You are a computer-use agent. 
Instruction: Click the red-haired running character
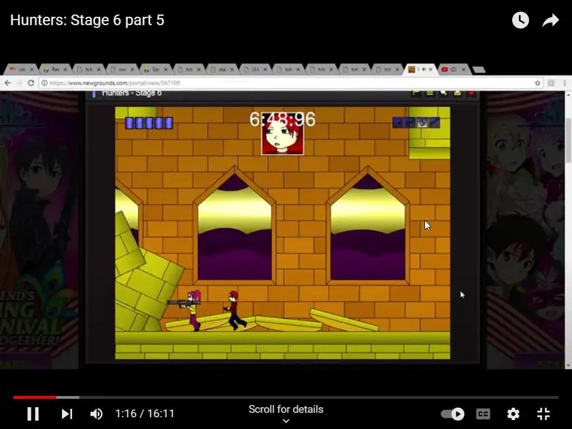tap(235, 311)
